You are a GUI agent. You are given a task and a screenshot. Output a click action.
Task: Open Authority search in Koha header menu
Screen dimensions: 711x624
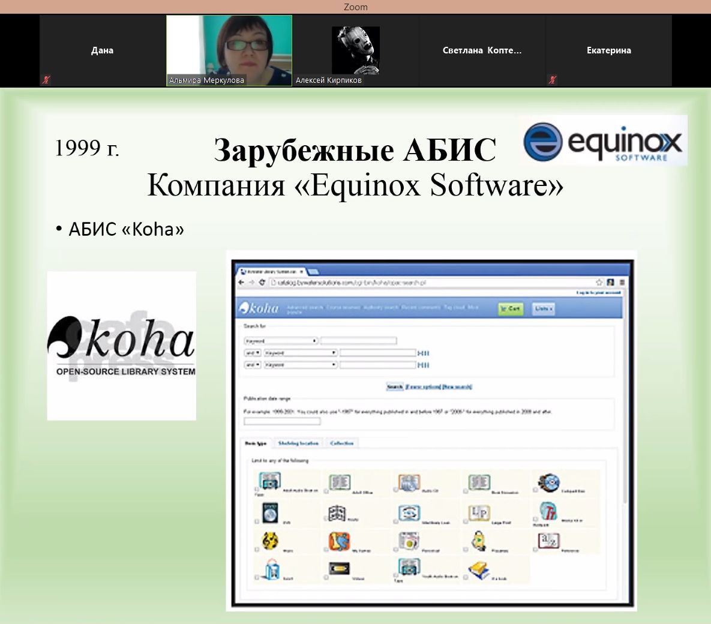[x=381, y=307]
